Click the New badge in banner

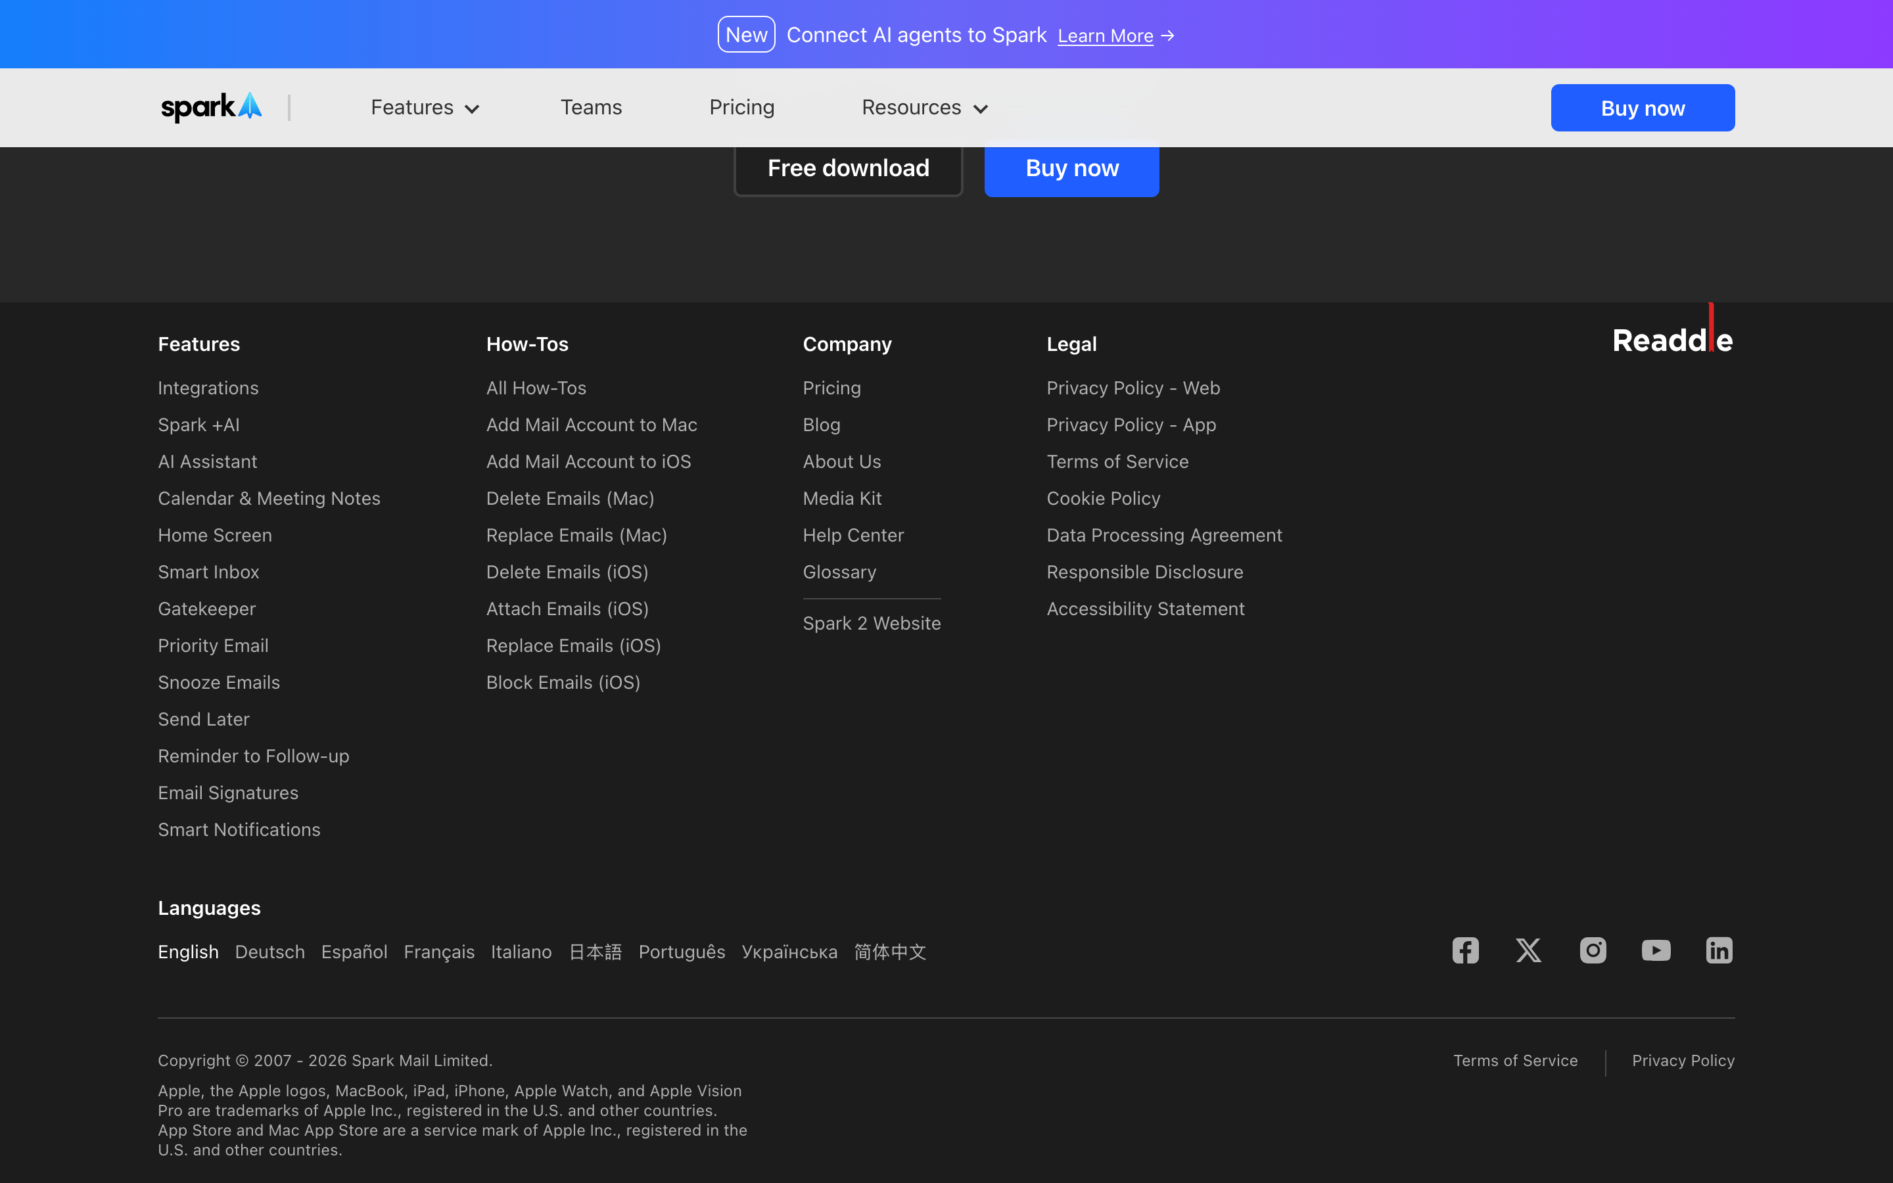click(x=746, y=34)
